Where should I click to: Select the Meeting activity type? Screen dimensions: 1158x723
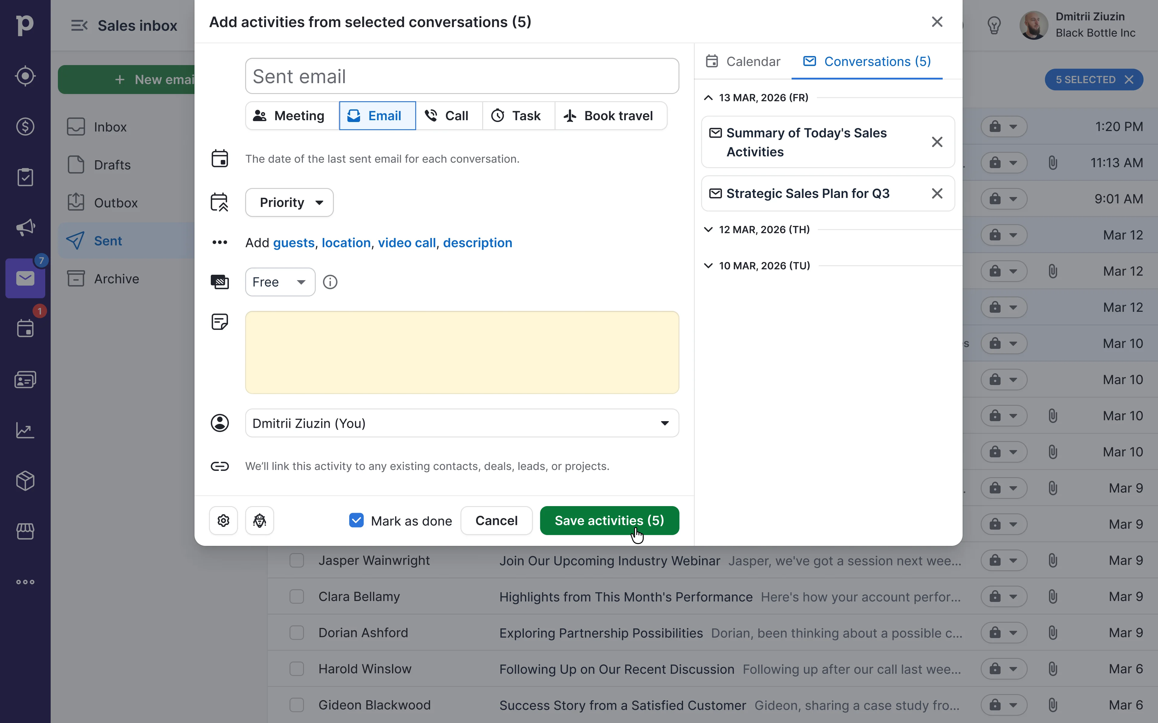293,116
